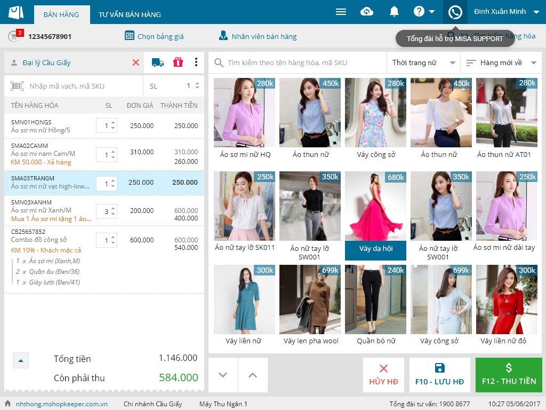
Task: Remove customer Đại lý Cầu Giấy
Action: [x=135, y=62]
